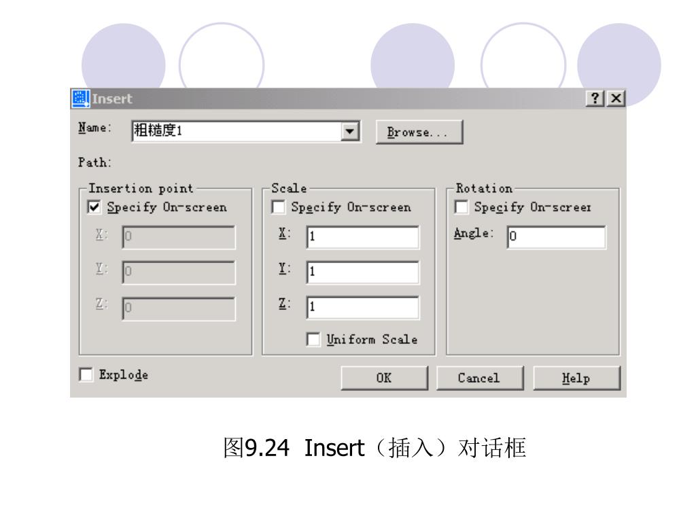This screenshot has height=522, width=696.
Task: Confirm with the OK button
Action: (385, 378)
